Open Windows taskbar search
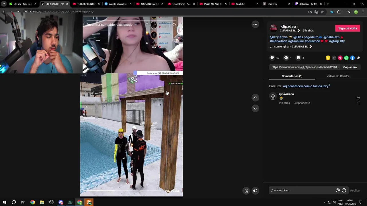This screenshot has height=206, width=367. click(14, 202)
